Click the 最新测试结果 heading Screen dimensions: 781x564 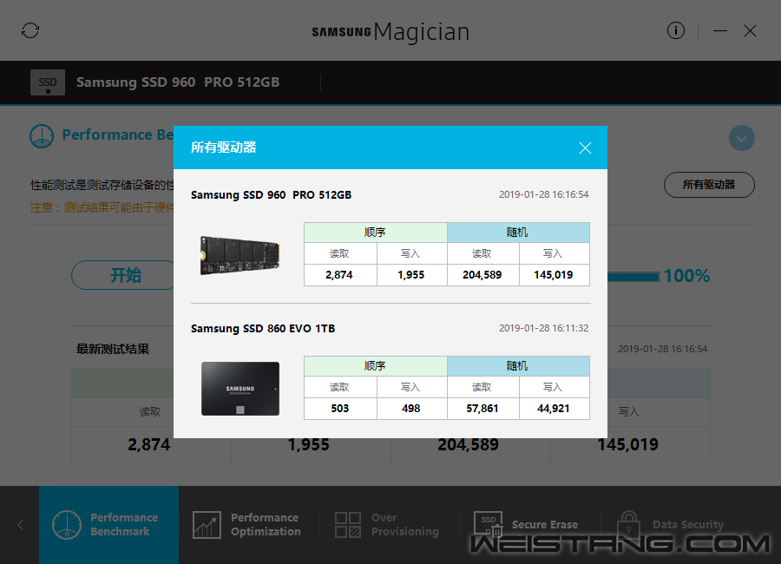(113, 350)
